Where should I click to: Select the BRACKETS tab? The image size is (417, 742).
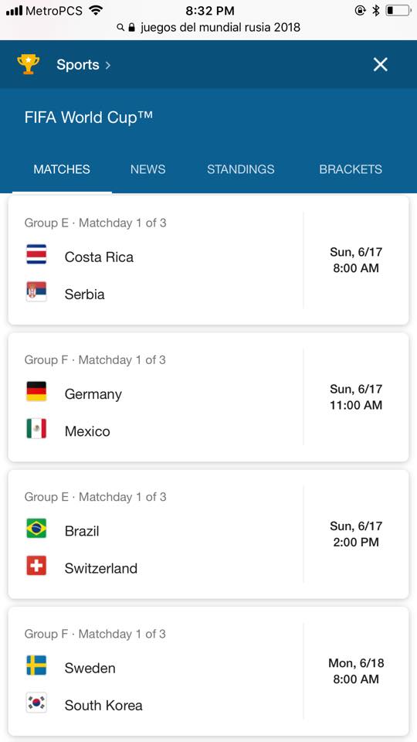coord(351,169)
